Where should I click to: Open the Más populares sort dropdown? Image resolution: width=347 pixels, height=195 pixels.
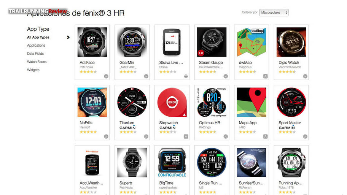(x=274, y=13)
